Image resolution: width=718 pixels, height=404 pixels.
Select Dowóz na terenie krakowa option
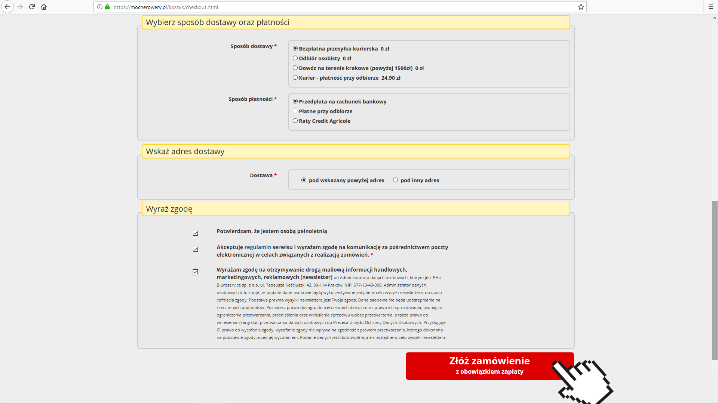[295, 68]
